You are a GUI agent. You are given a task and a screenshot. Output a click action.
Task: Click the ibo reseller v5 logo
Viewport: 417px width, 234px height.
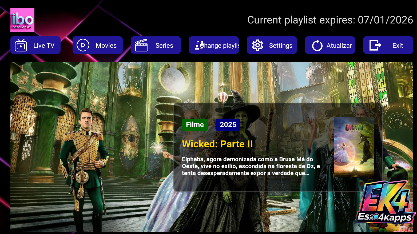tap(22, 20)
